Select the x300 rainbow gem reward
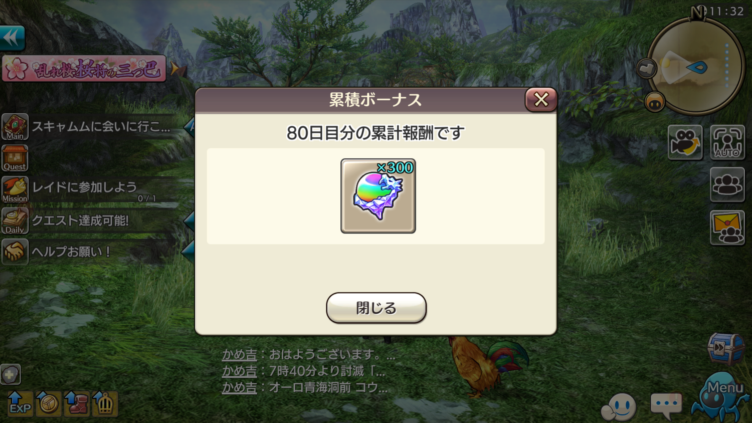Image resolution: width=752 pixels, height=423 pixels. (378, 196)
